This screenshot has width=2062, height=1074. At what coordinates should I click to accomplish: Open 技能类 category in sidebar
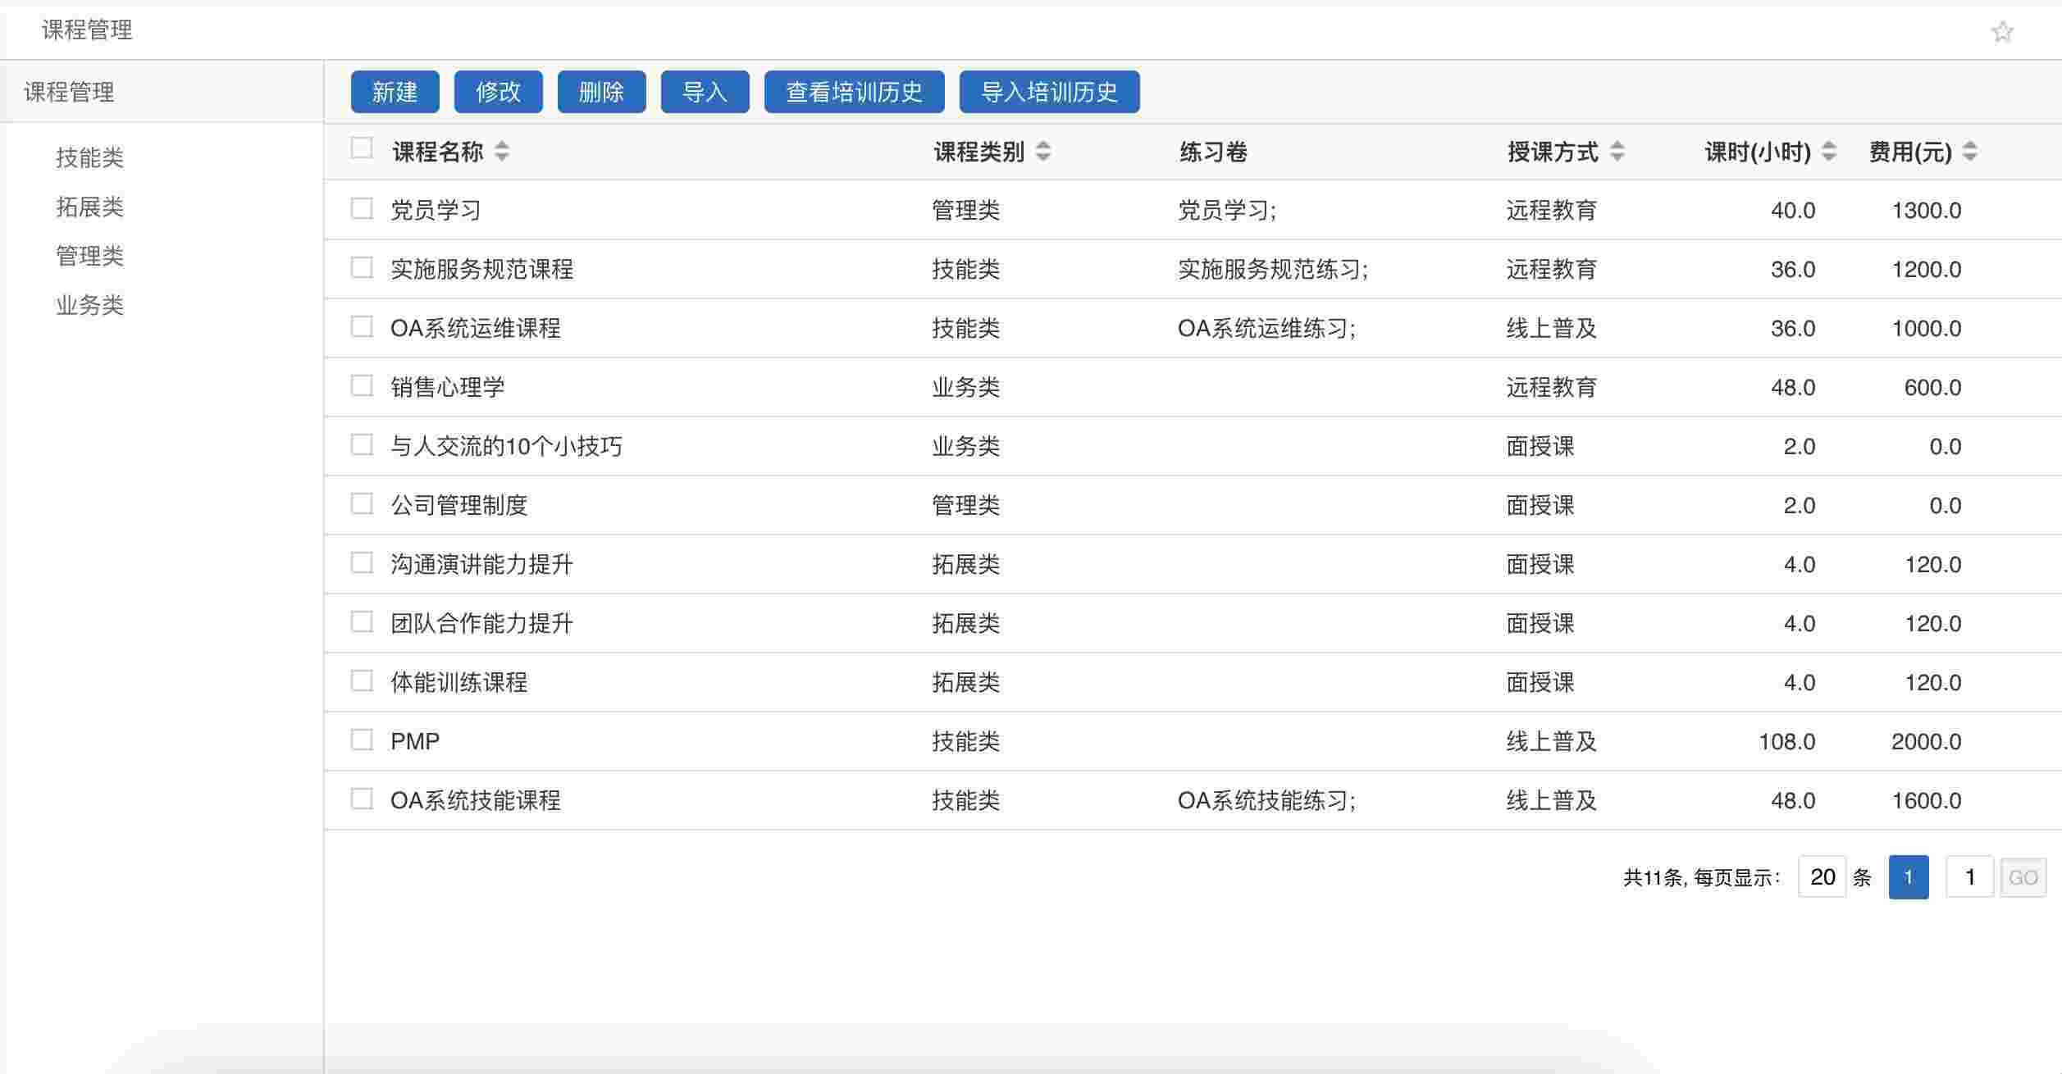click(89, 157)
